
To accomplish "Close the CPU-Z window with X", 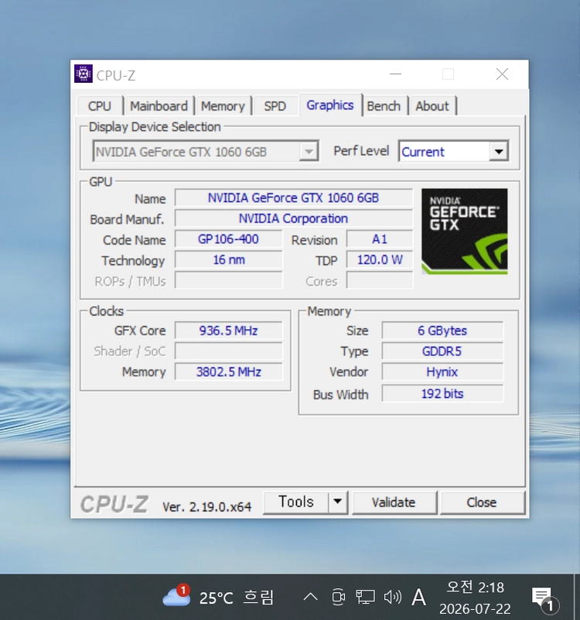I will click(x=502, y=74).
